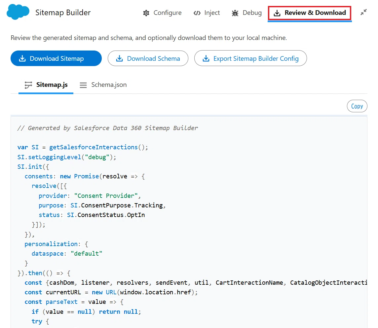Click the 'consents: new Promise' line
This screenshot has height=328, width=378.
pos(85,176)
